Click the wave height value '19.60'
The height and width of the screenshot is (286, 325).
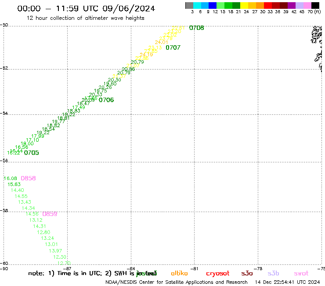coord(110,84)
